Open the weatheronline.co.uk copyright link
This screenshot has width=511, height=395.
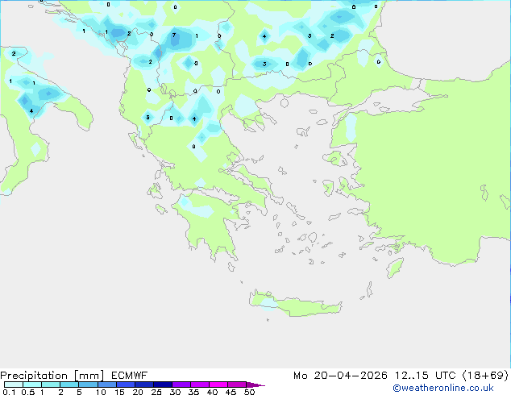[x=443, y=388]
